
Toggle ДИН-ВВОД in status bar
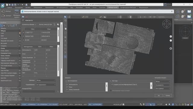coord(78,104)
